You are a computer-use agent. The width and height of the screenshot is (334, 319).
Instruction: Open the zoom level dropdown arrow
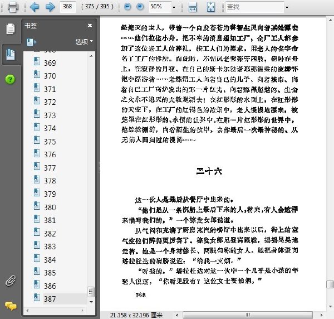(174, 7)
